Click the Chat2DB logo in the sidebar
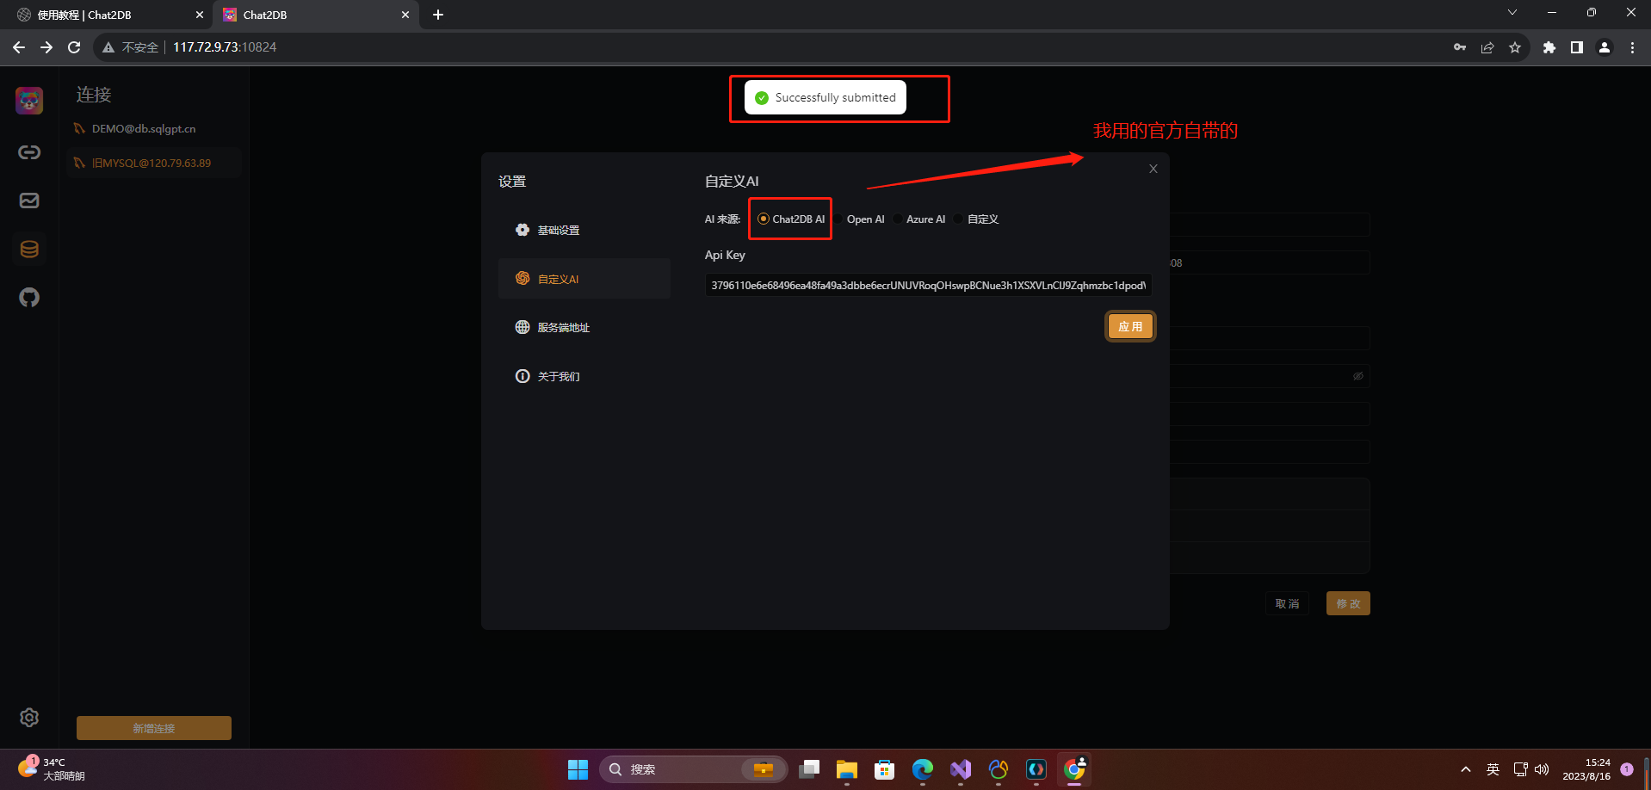 coord(29,101)
